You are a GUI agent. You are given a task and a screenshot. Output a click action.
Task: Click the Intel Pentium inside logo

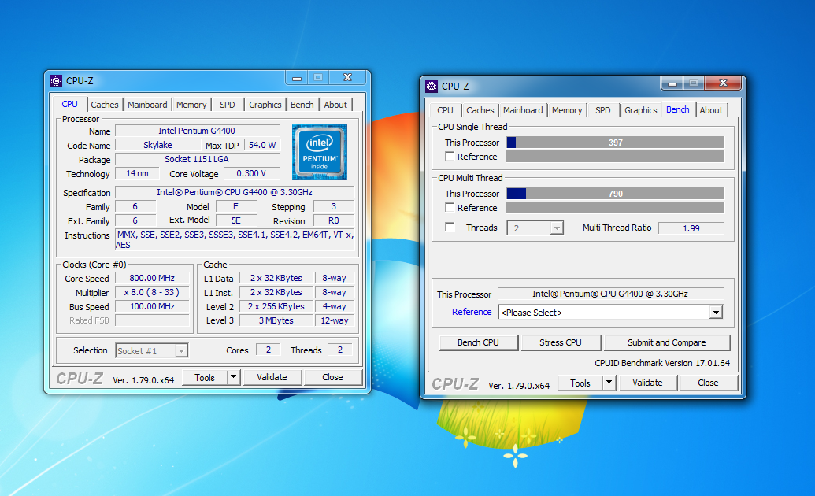coord(320,152)
